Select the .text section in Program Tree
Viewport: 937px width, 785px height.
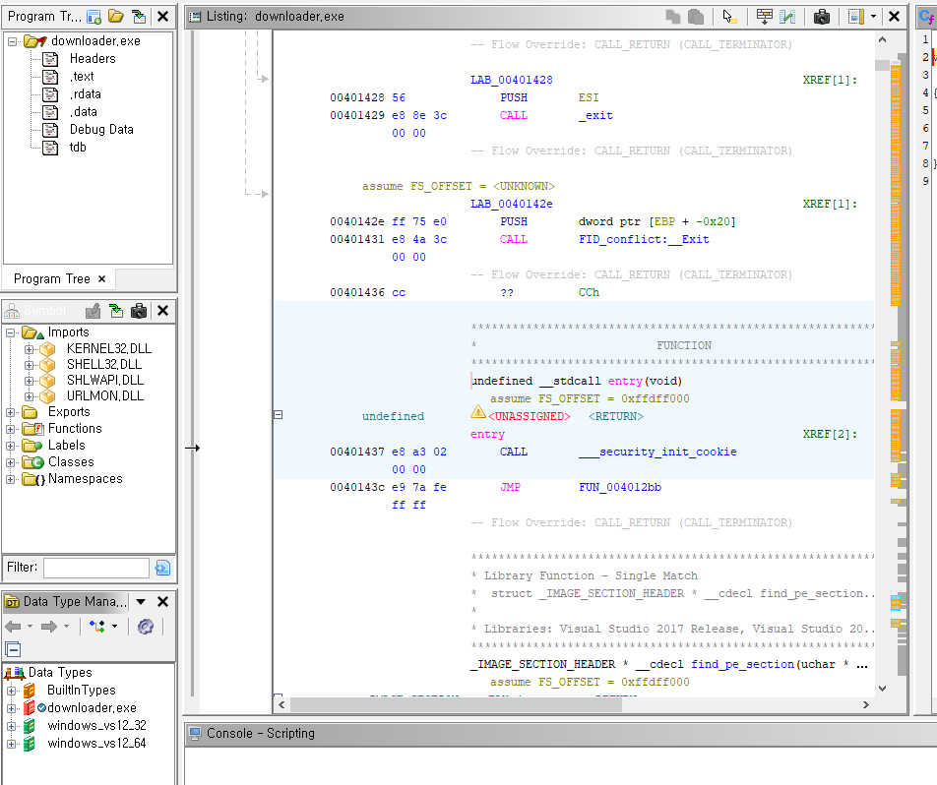pos(82,77)
